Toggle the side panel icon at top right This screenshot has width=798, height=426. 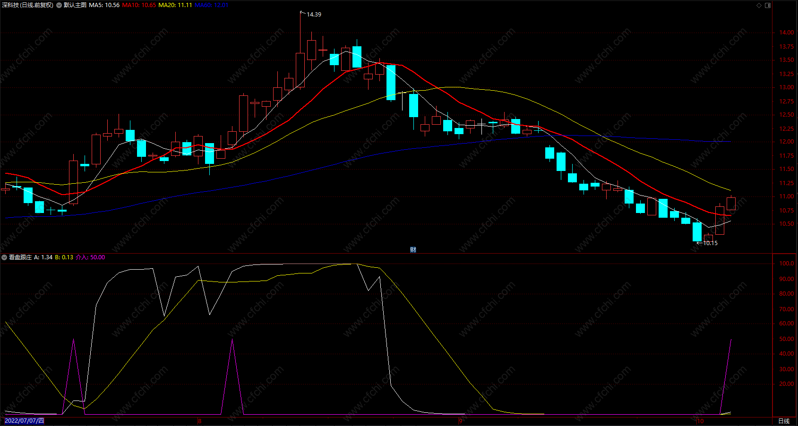(x=768, y=5)
